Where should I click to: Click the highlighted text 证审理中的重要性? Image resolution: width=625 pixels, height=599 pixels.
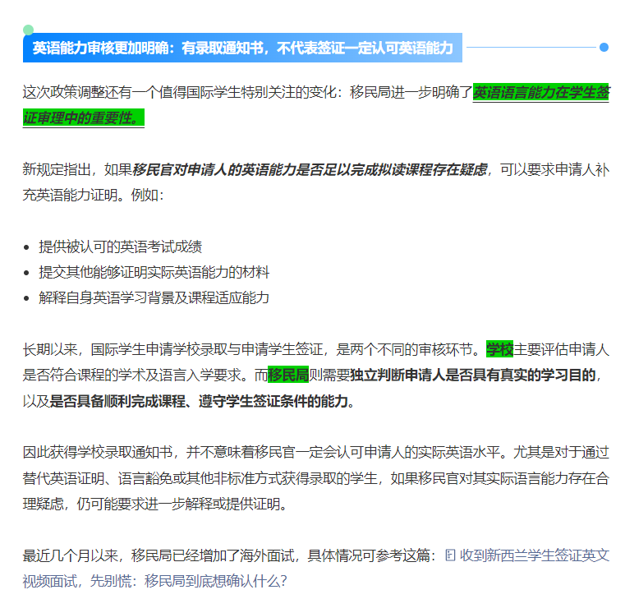(84, 117)
